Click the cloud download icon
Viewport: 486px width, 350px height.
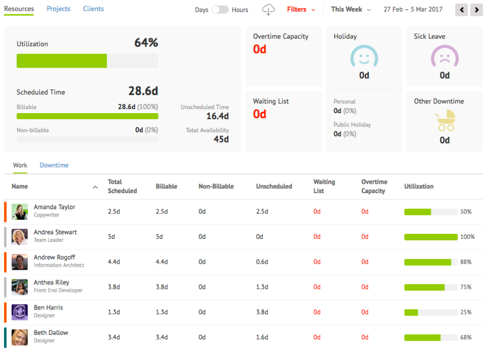pyautogui.click(x=268, y=10)
